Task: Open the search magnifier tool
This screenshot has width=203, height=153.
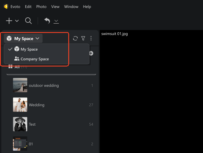Action: click(28, 21)
